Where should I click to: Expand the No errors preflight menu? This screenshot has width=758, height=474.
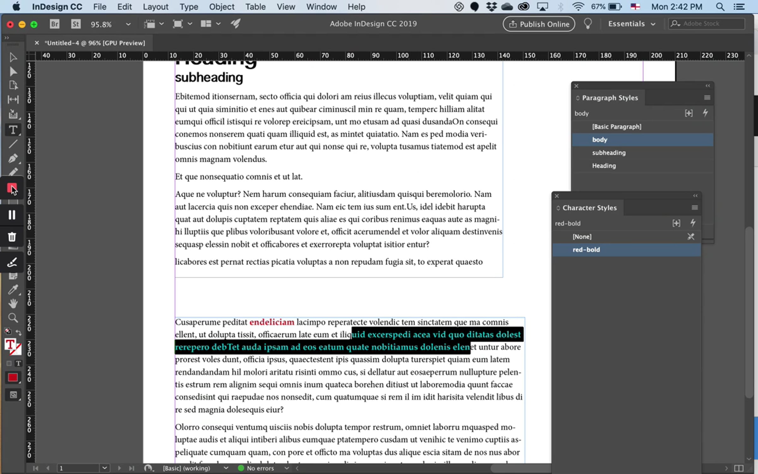286,468
